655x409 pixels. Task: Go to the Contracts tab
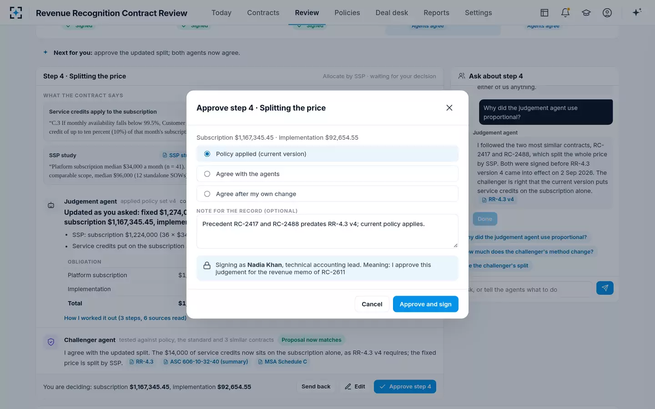263,13
